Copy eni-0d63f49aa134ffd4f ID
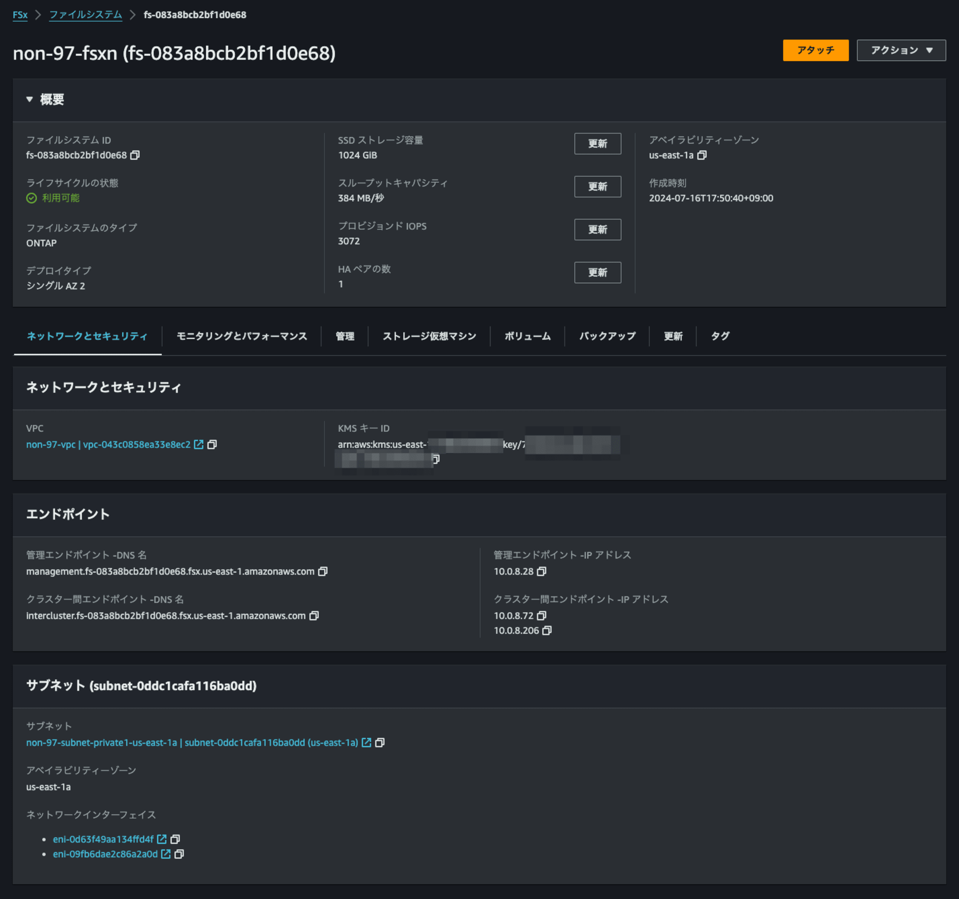Screen dimensions: 959x899 point(175,839)
